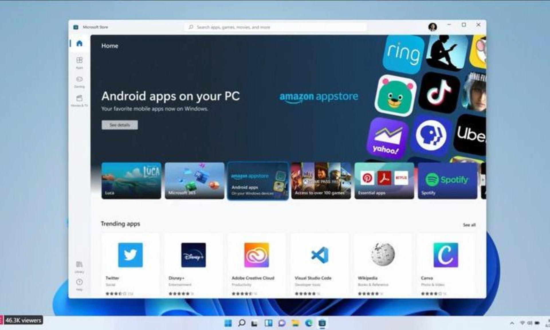Open the Adobe Creative Cloud app icon
Viewport: 550px width, 330px height.
click(256, 255)
